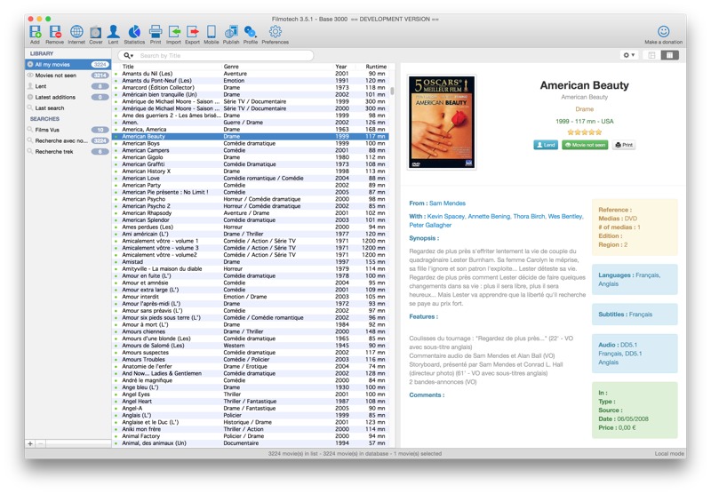Open director Sam Mendes link
The height and width of the screenshot is (494, 711).
[447, 203]
